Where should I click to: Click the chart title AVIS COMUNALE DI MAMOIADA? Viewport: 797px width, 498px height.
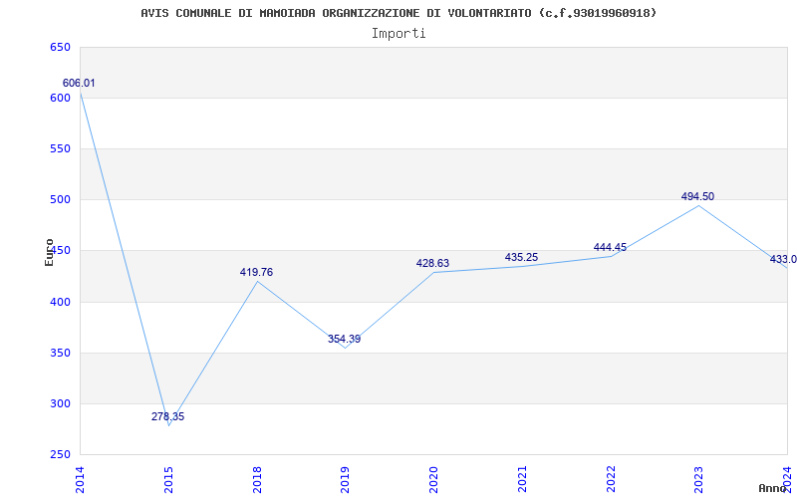398,13
